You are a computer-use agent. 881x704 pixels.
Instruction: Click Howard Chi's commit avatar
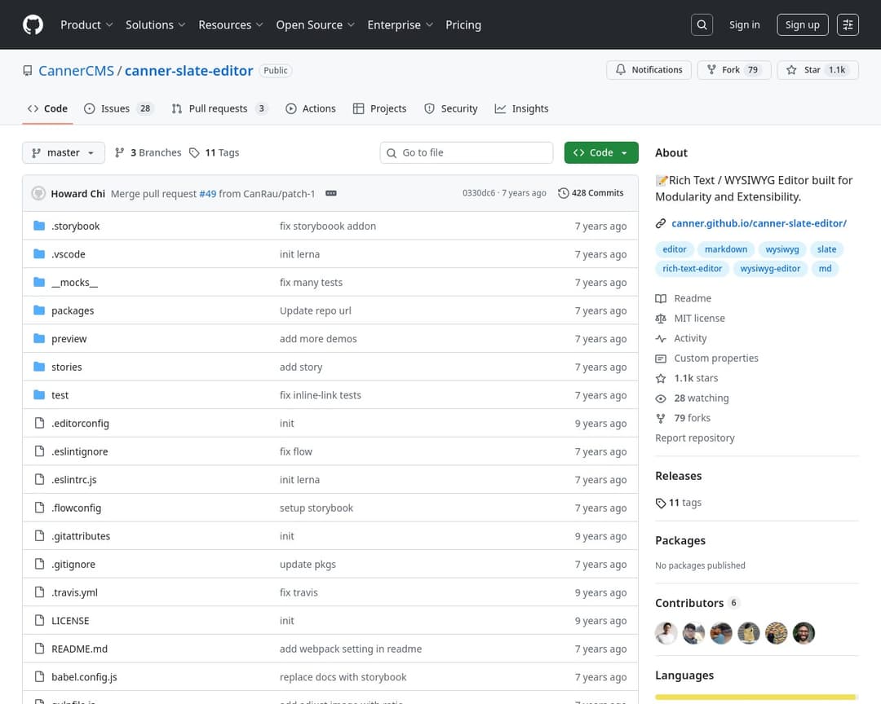tap(38, 193)
